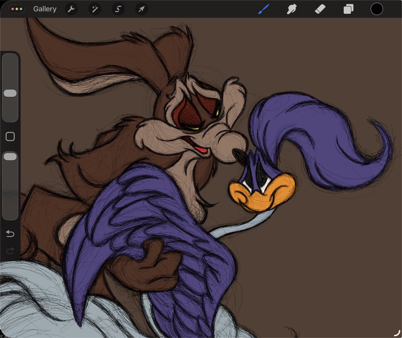Open the black active color circle
The height and width of the screenshot is (338, 402).
(377, 9)
